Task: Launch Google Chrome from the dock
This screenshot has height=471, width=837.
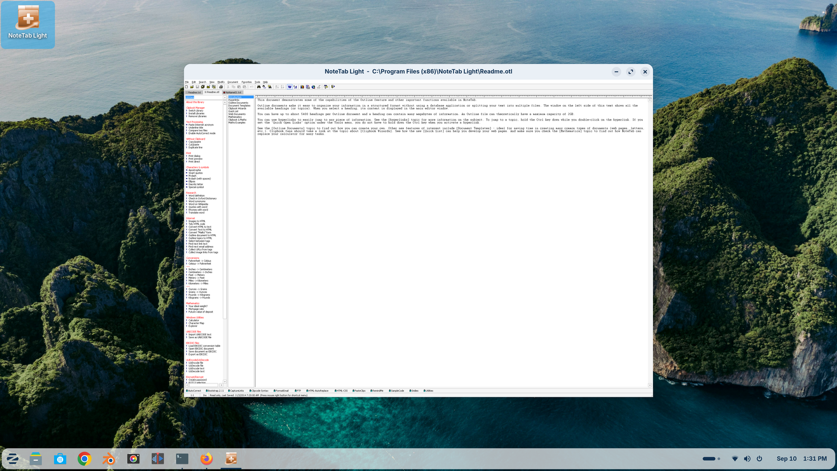Action: [84, 459]
